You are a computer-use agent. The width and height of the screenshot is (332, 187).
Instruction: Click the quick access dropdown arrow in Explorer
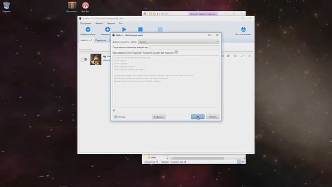(x=157, y=14)
